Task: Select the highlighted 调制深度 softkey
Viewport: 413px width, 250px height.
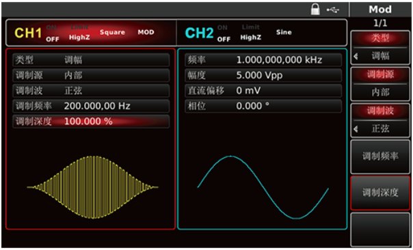Action: tap(380, 193)
